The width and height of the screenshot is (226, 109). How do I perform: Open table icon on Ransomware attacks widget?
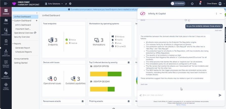click(x=83, y=101)
